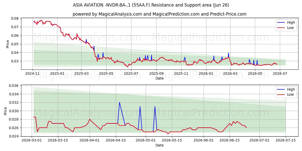Click the '2024-11' tick label
The image size is (302, 151).
(x=33, y=73)
